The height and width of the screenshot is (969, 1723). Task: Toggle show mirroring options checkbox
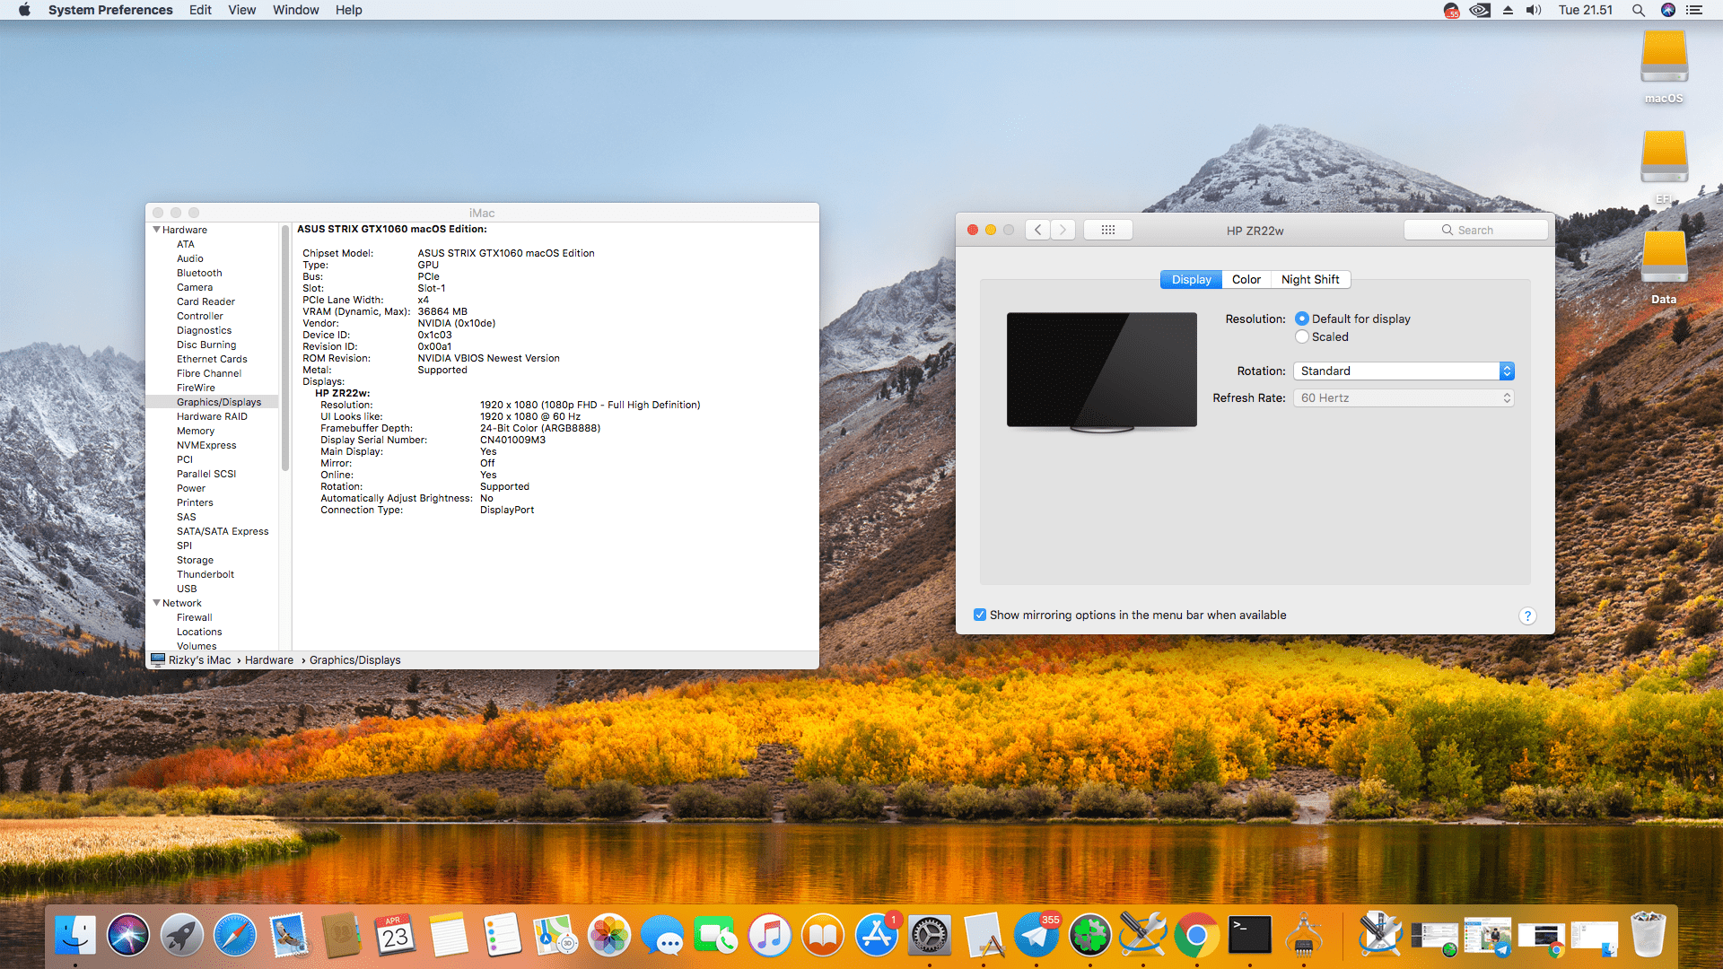click(980, 615)
